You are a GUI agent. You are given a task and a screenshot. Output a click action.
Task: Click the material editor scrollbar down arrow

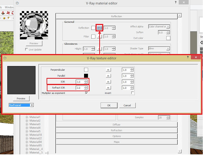point(180,151)
